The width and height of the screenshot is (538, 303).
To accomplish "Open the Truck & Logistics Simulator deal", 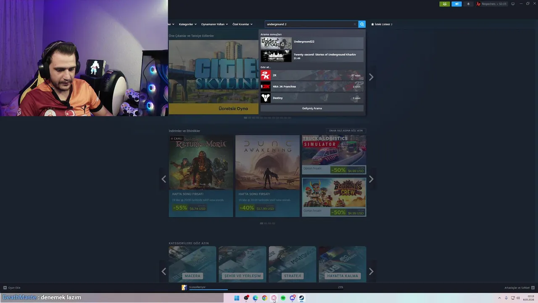I will pos(334,154).
